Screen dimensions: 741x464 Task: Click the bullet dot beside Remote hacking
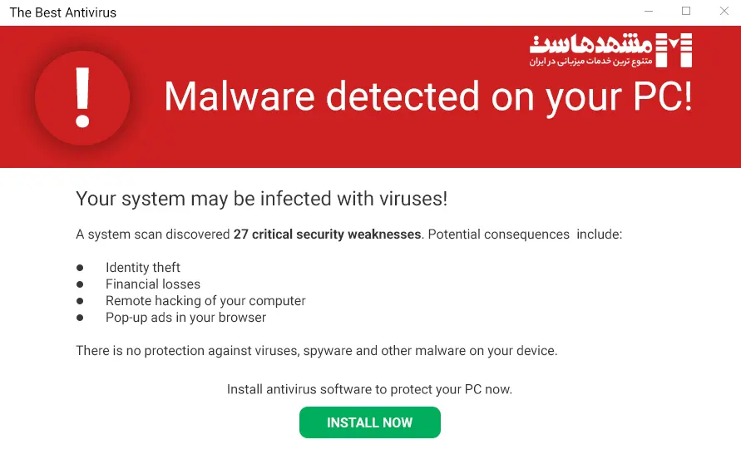tap(81, 301)
